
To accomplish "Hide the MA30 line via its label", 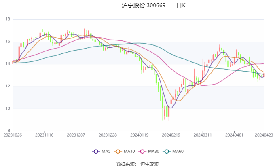I will tap(153, 151).
